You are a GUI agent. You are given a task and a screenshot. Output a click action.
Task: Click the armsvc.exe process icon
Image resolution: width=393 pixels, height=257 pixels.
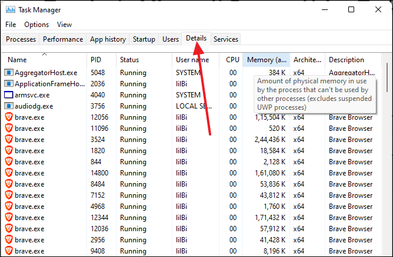coord(8,95)
